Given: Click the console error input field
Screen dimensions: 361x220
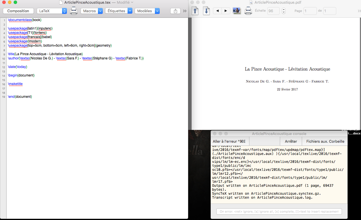Looking at the screenshot, I should click(x=279, y=211).
